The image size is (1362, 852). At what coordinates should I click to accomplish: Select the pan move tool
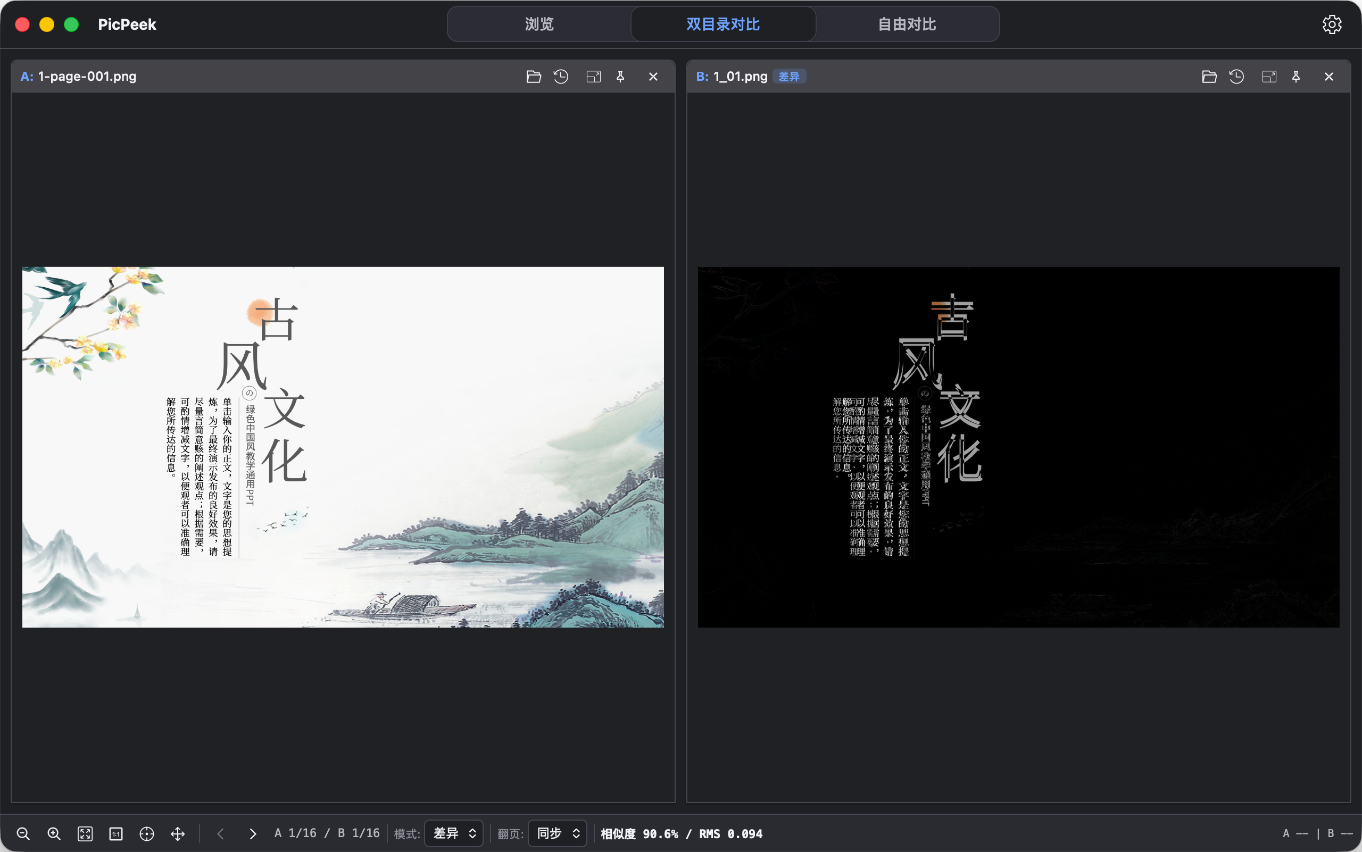(x=178, y=833)
